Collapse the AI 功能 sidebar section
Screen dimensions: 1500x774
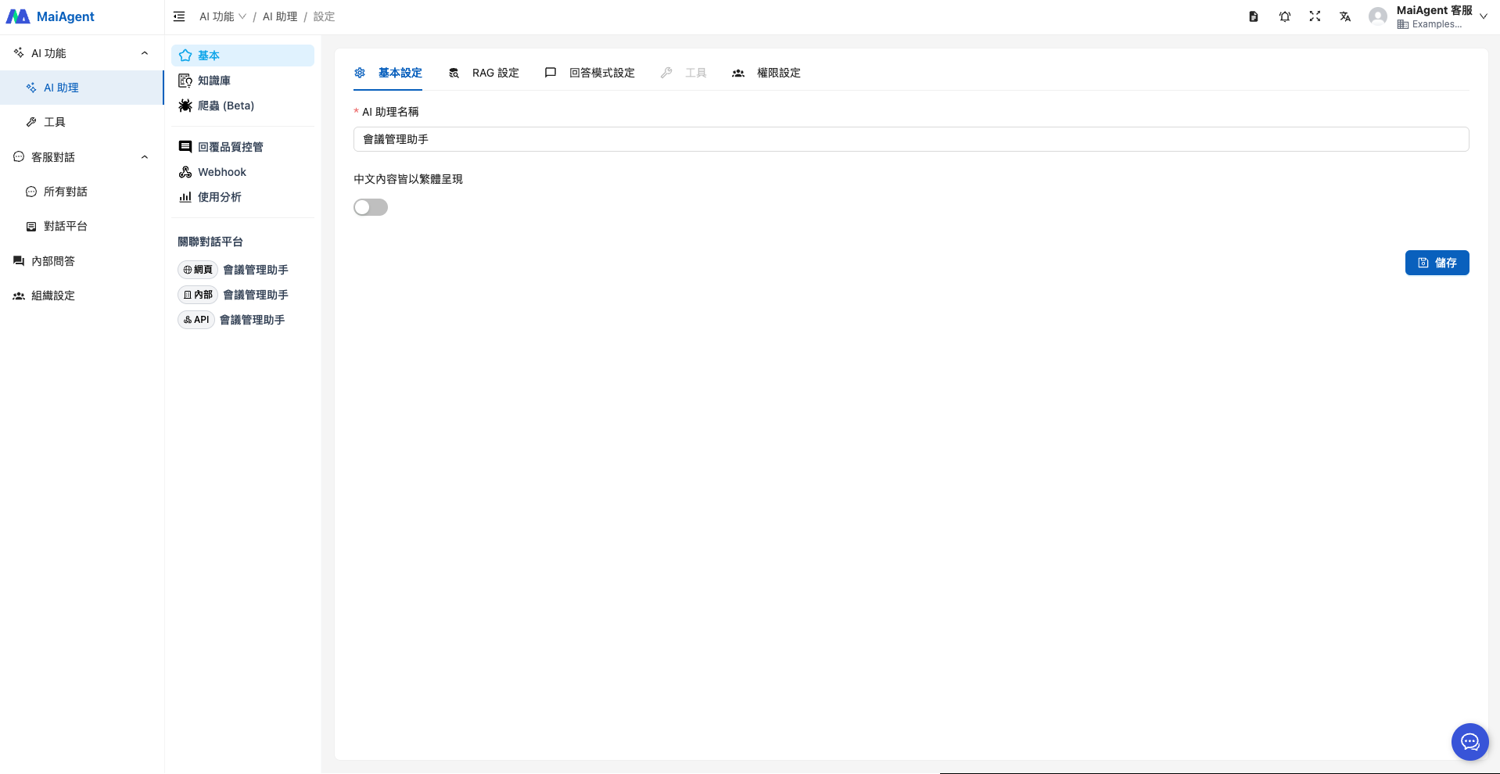pos(145,53)
